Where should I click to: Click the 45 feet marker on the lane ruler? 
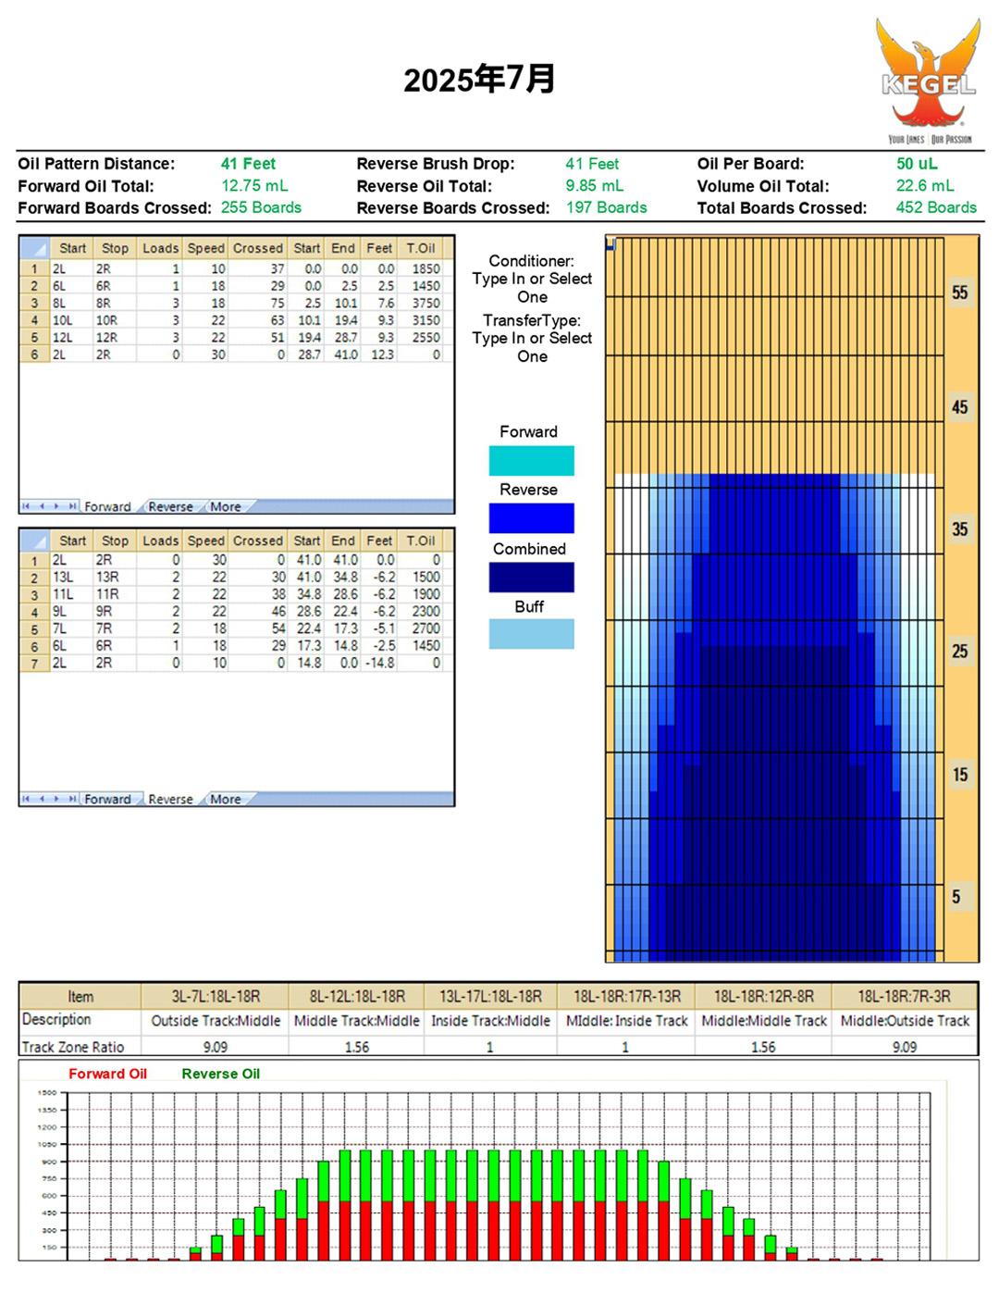tap(960, 407)
